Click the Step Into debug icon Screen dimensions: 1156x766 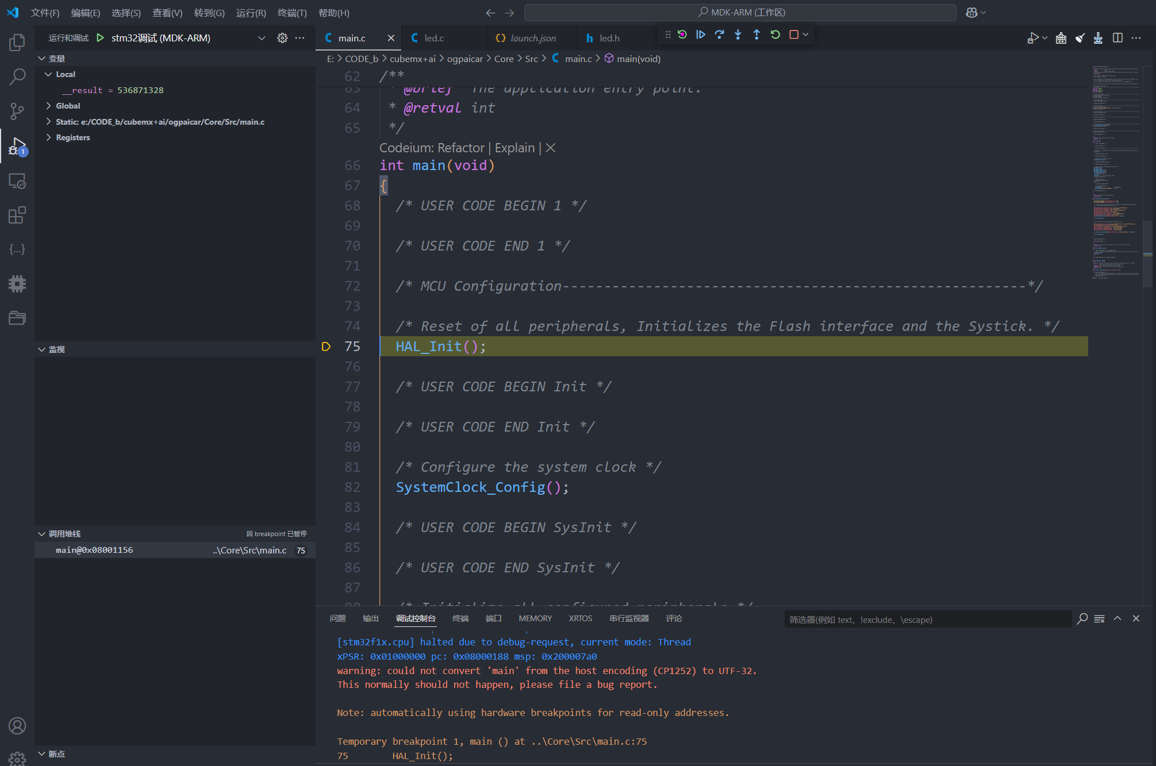pyautogui.click(x=738, y=34)
